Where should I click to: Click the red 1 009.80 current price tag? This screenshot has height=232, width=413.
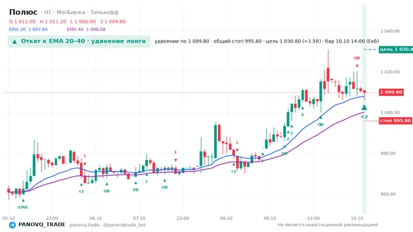point(391,92)
